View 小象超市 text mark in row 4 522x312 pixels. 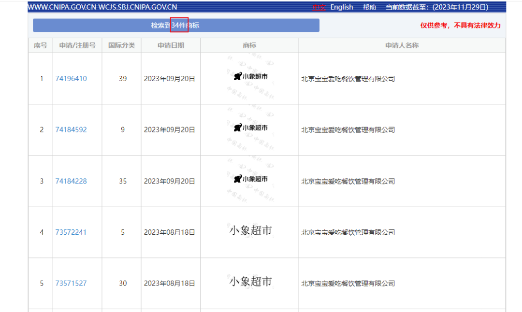250,230
